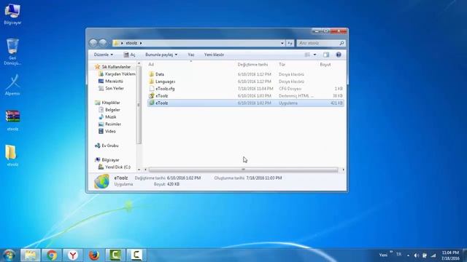Launch Yandex browser from the taskbar
Image resolution: width=467 pixels, height=262 pixels.
point(73,255)
